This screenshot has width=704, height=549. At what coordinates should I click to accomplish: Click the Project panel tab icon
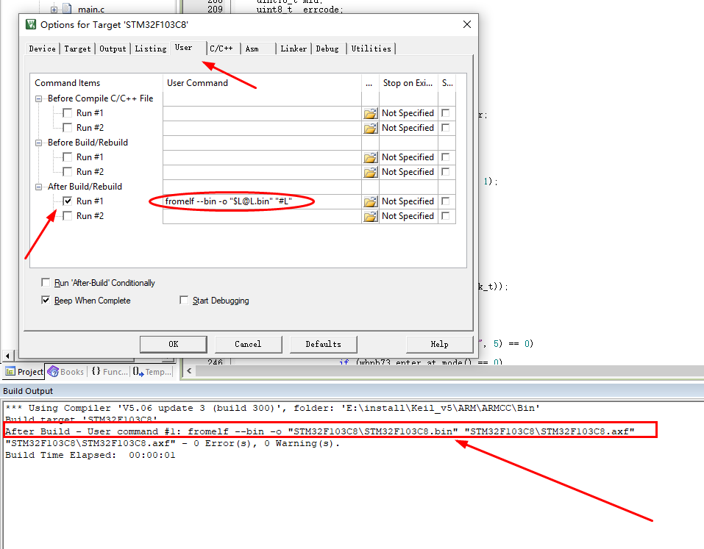10,371
